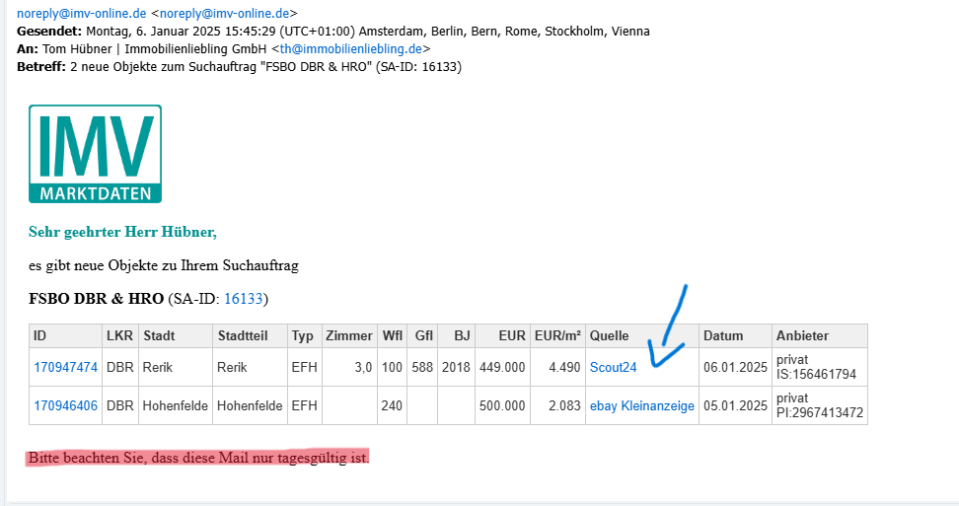This screenshot has width=959, height=506.
Task: Click the Anbieter column header
Action: coord(802,336)
